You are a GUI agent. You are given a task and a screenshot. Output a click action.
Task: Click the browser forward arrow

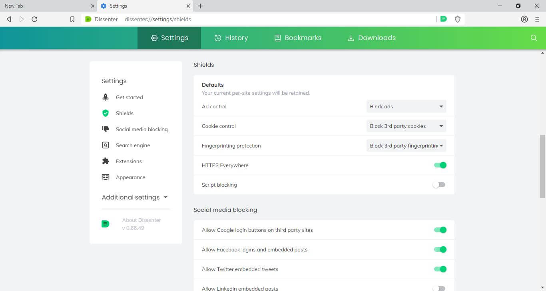pyautogui.click(x=22, y=19)
